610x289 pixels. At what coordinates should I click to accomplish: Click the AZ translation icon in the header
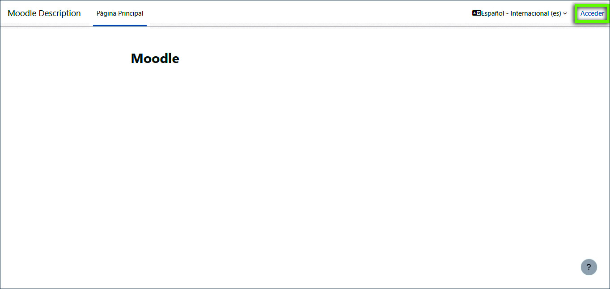click(476, 13)
